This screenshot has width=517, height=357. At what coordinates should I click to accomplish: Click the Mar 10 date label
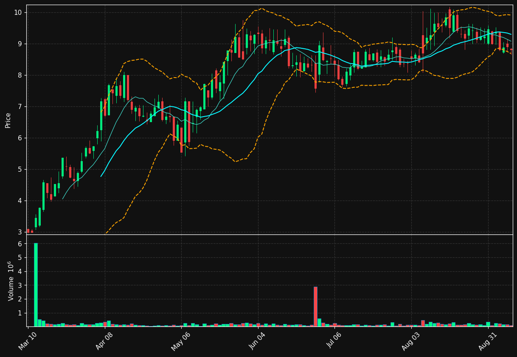click(27, 341)
